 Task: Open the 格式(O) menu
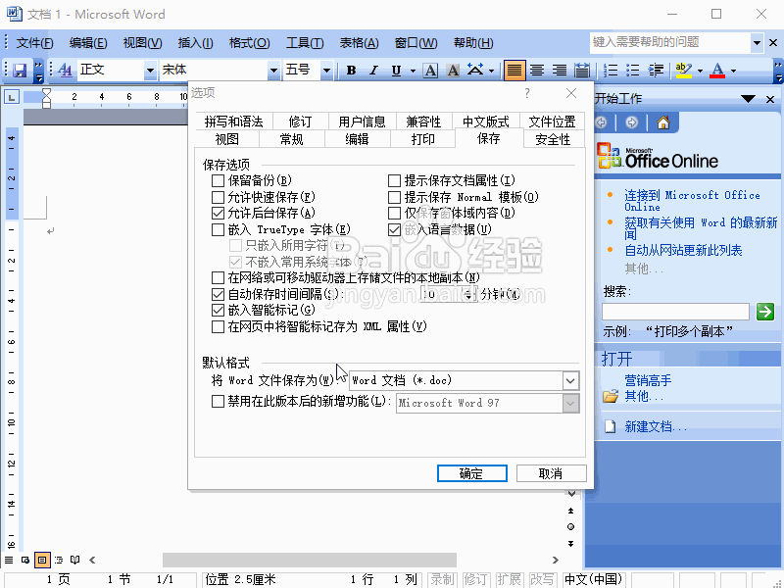point(249,43)
